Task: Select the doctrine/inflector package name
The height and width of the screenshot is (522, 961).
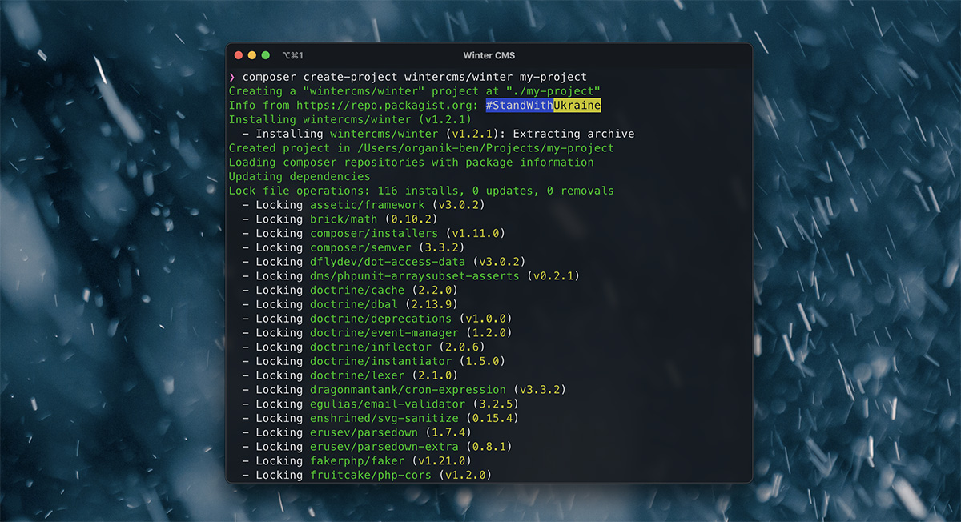Action: point(370,347)
